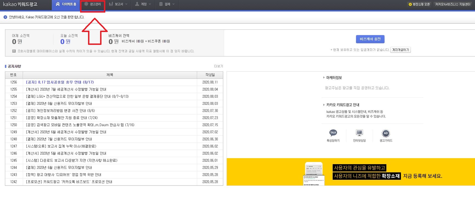This screenshot has height=197, width=475.
Task: Open notice 2020년 5월 세금계산서 수정발행 가능일 안내
Action: tap(66, 153)
